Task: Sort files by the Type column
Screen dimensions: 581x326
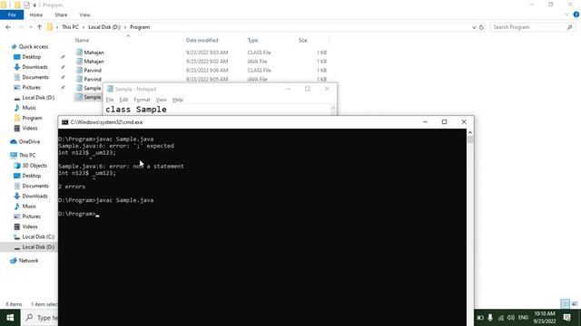Action: click(252, 40)
